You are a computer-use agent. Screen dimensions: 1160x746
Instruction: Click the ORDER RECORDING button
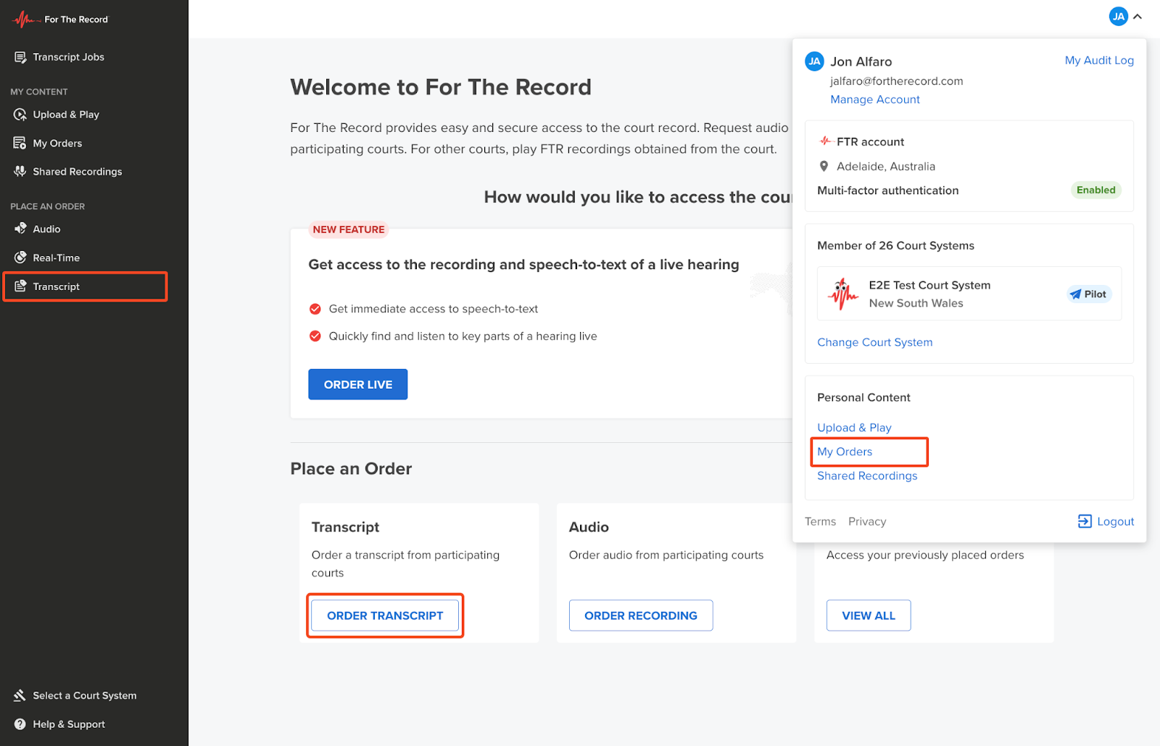(641, 616)
